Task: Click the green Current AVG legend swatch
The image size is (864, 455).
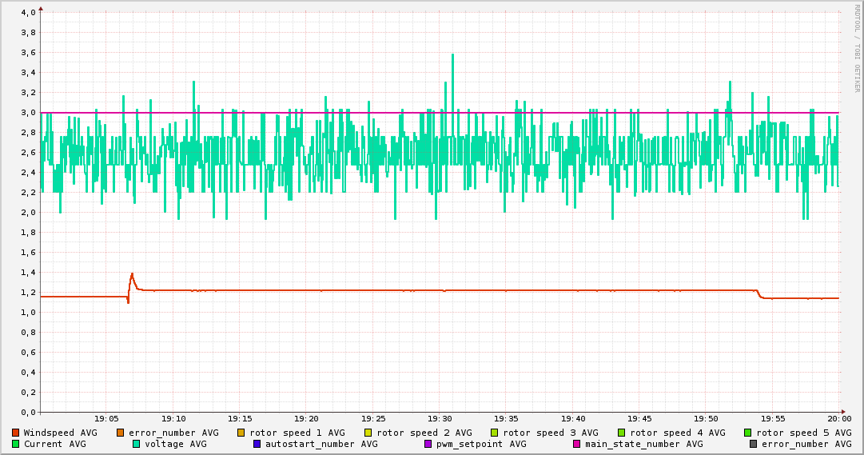Action: pyautogui.click(x=16, y=444)
